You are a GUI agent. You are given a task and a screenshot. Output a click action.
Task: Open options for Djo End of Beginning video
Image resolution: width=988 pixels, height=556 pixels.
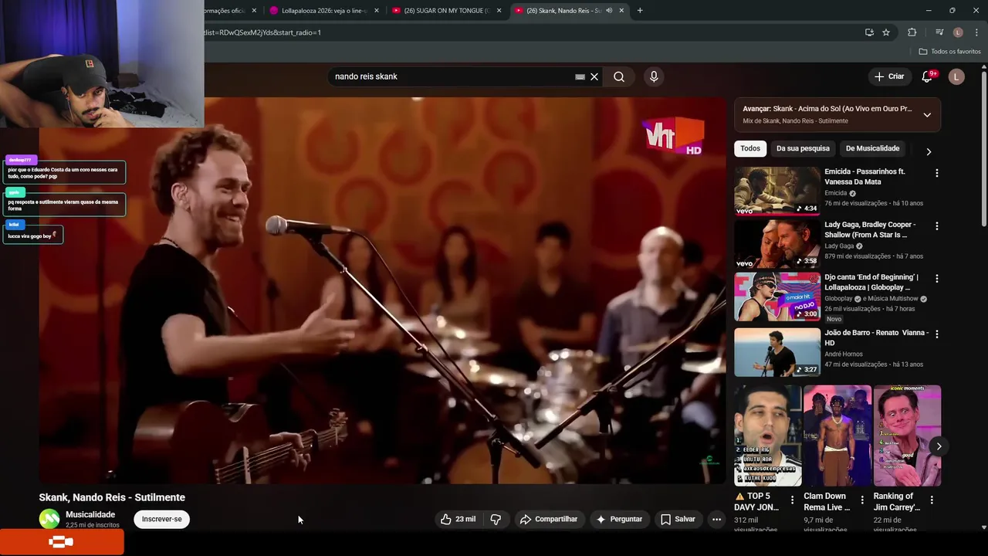pos(937,278)
